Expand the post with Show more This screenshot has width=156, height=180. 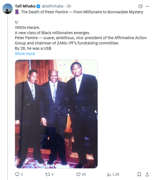tap(25, 54)
